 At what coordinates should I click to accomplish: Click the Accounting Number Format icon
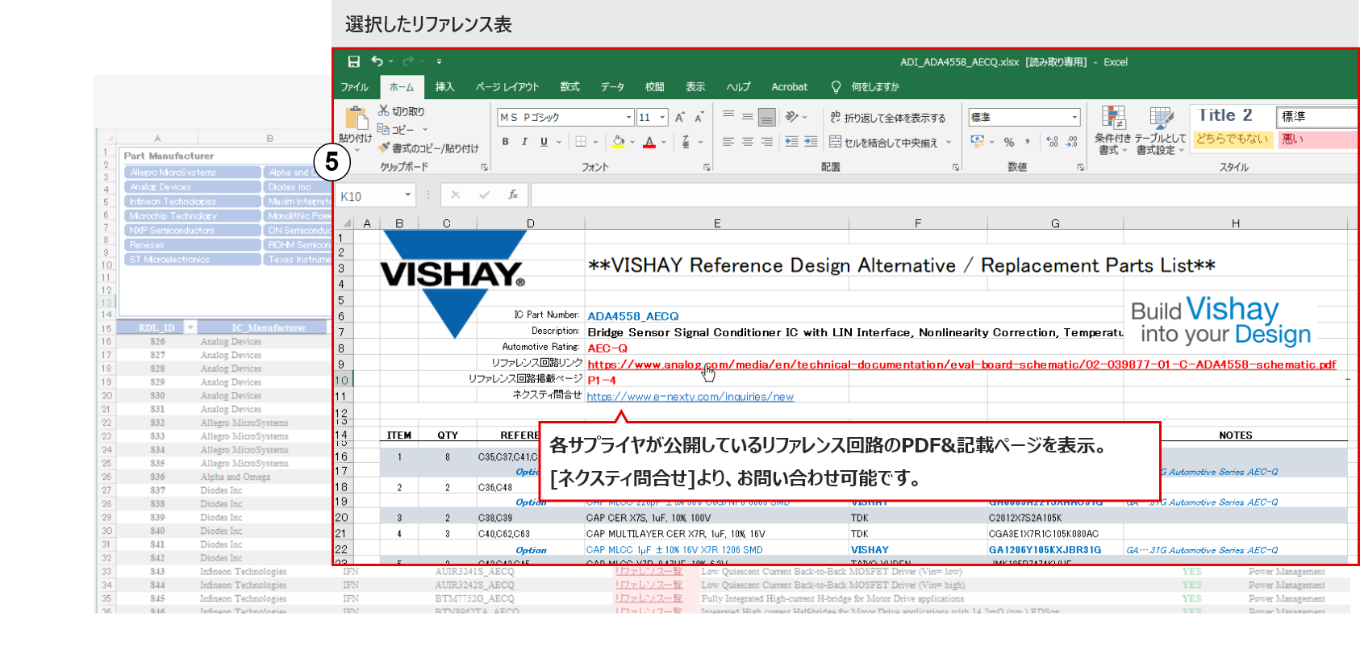pyautogui.click(x=978, y=142)
